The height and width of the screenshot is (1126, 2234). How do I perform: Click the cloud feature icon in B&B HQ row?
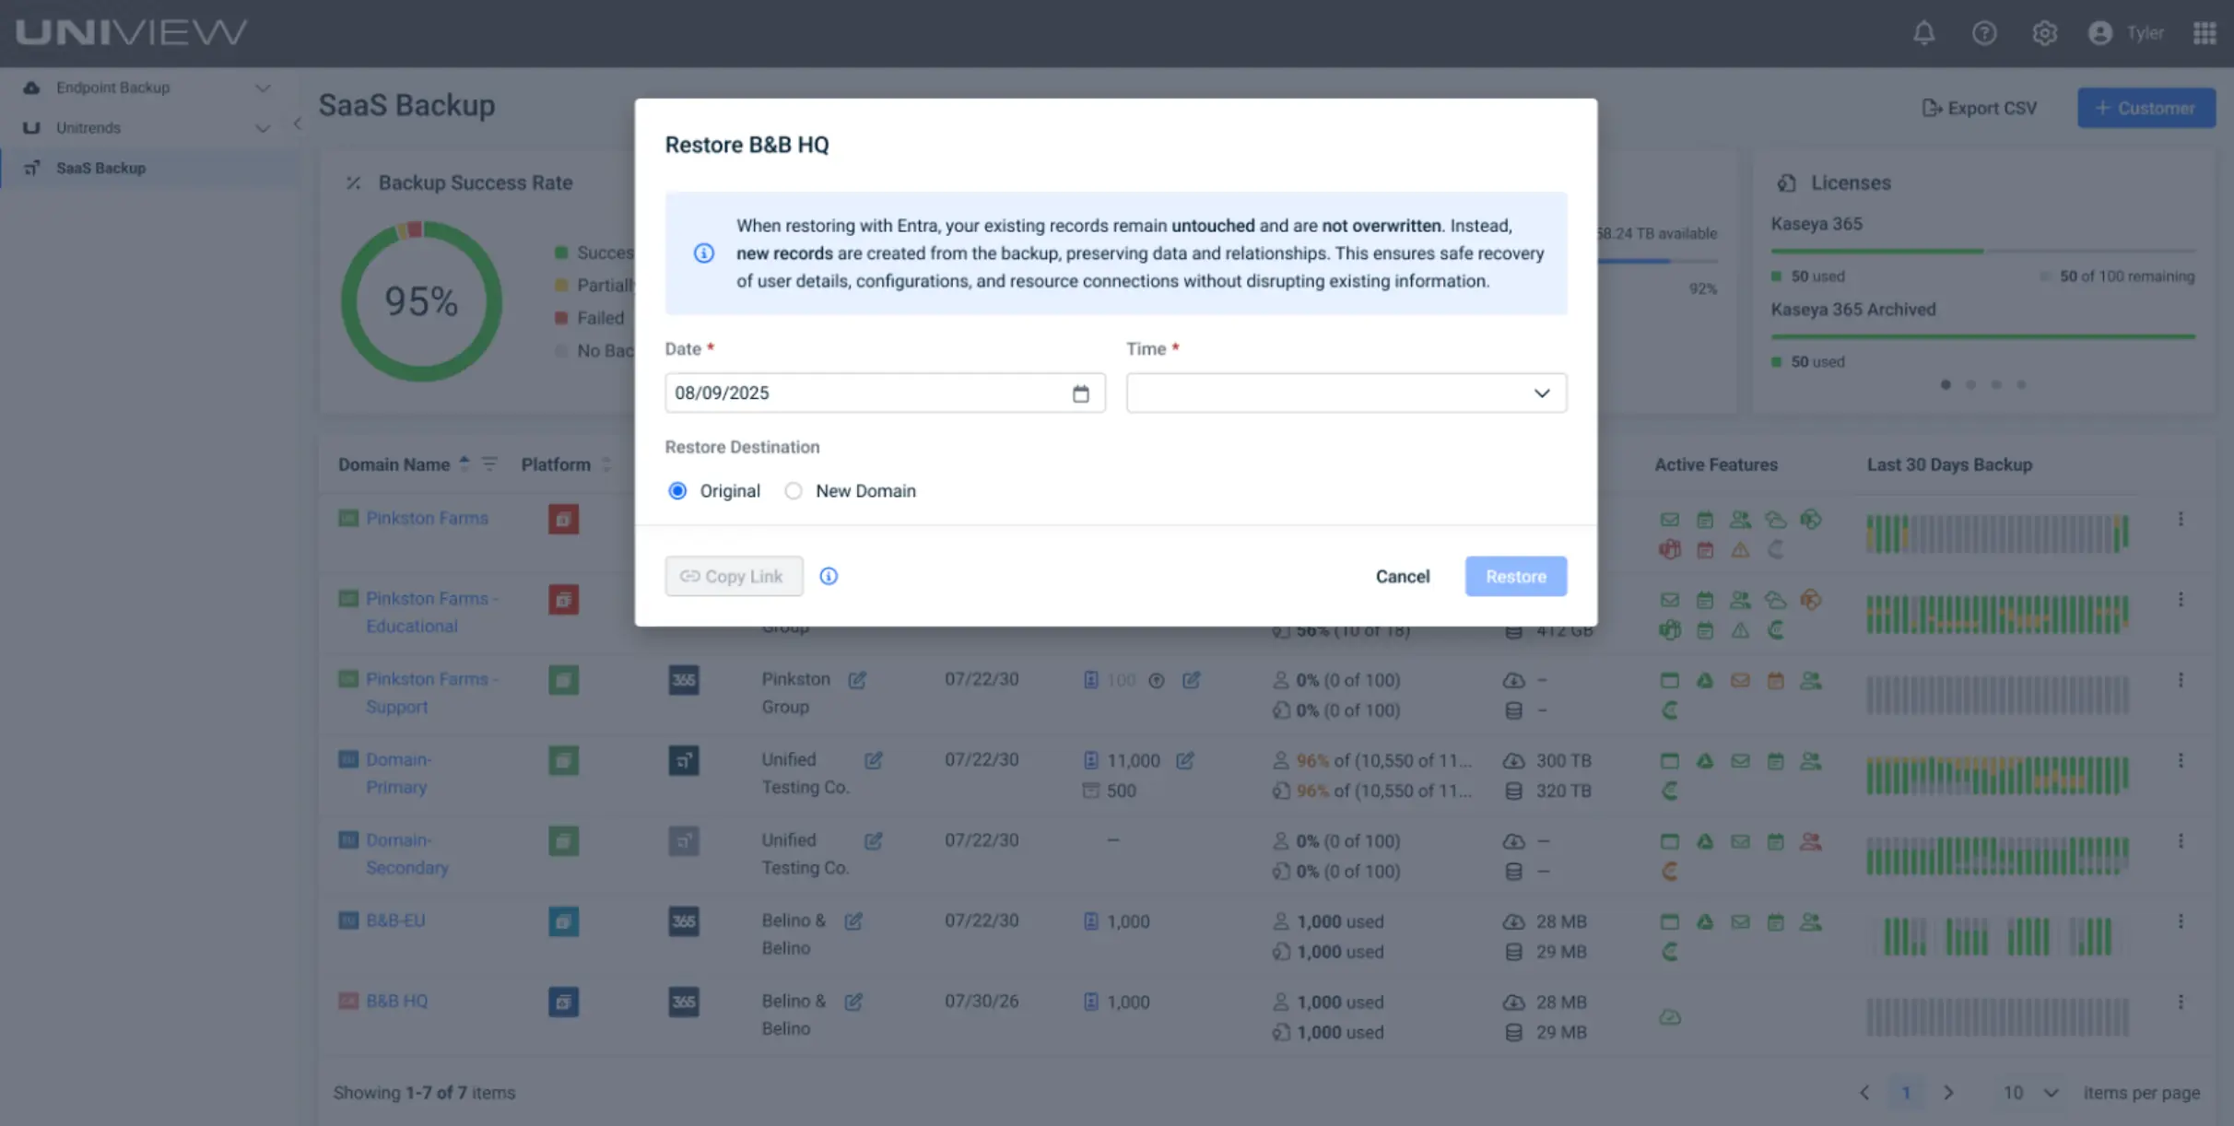coord(1669,1017)
